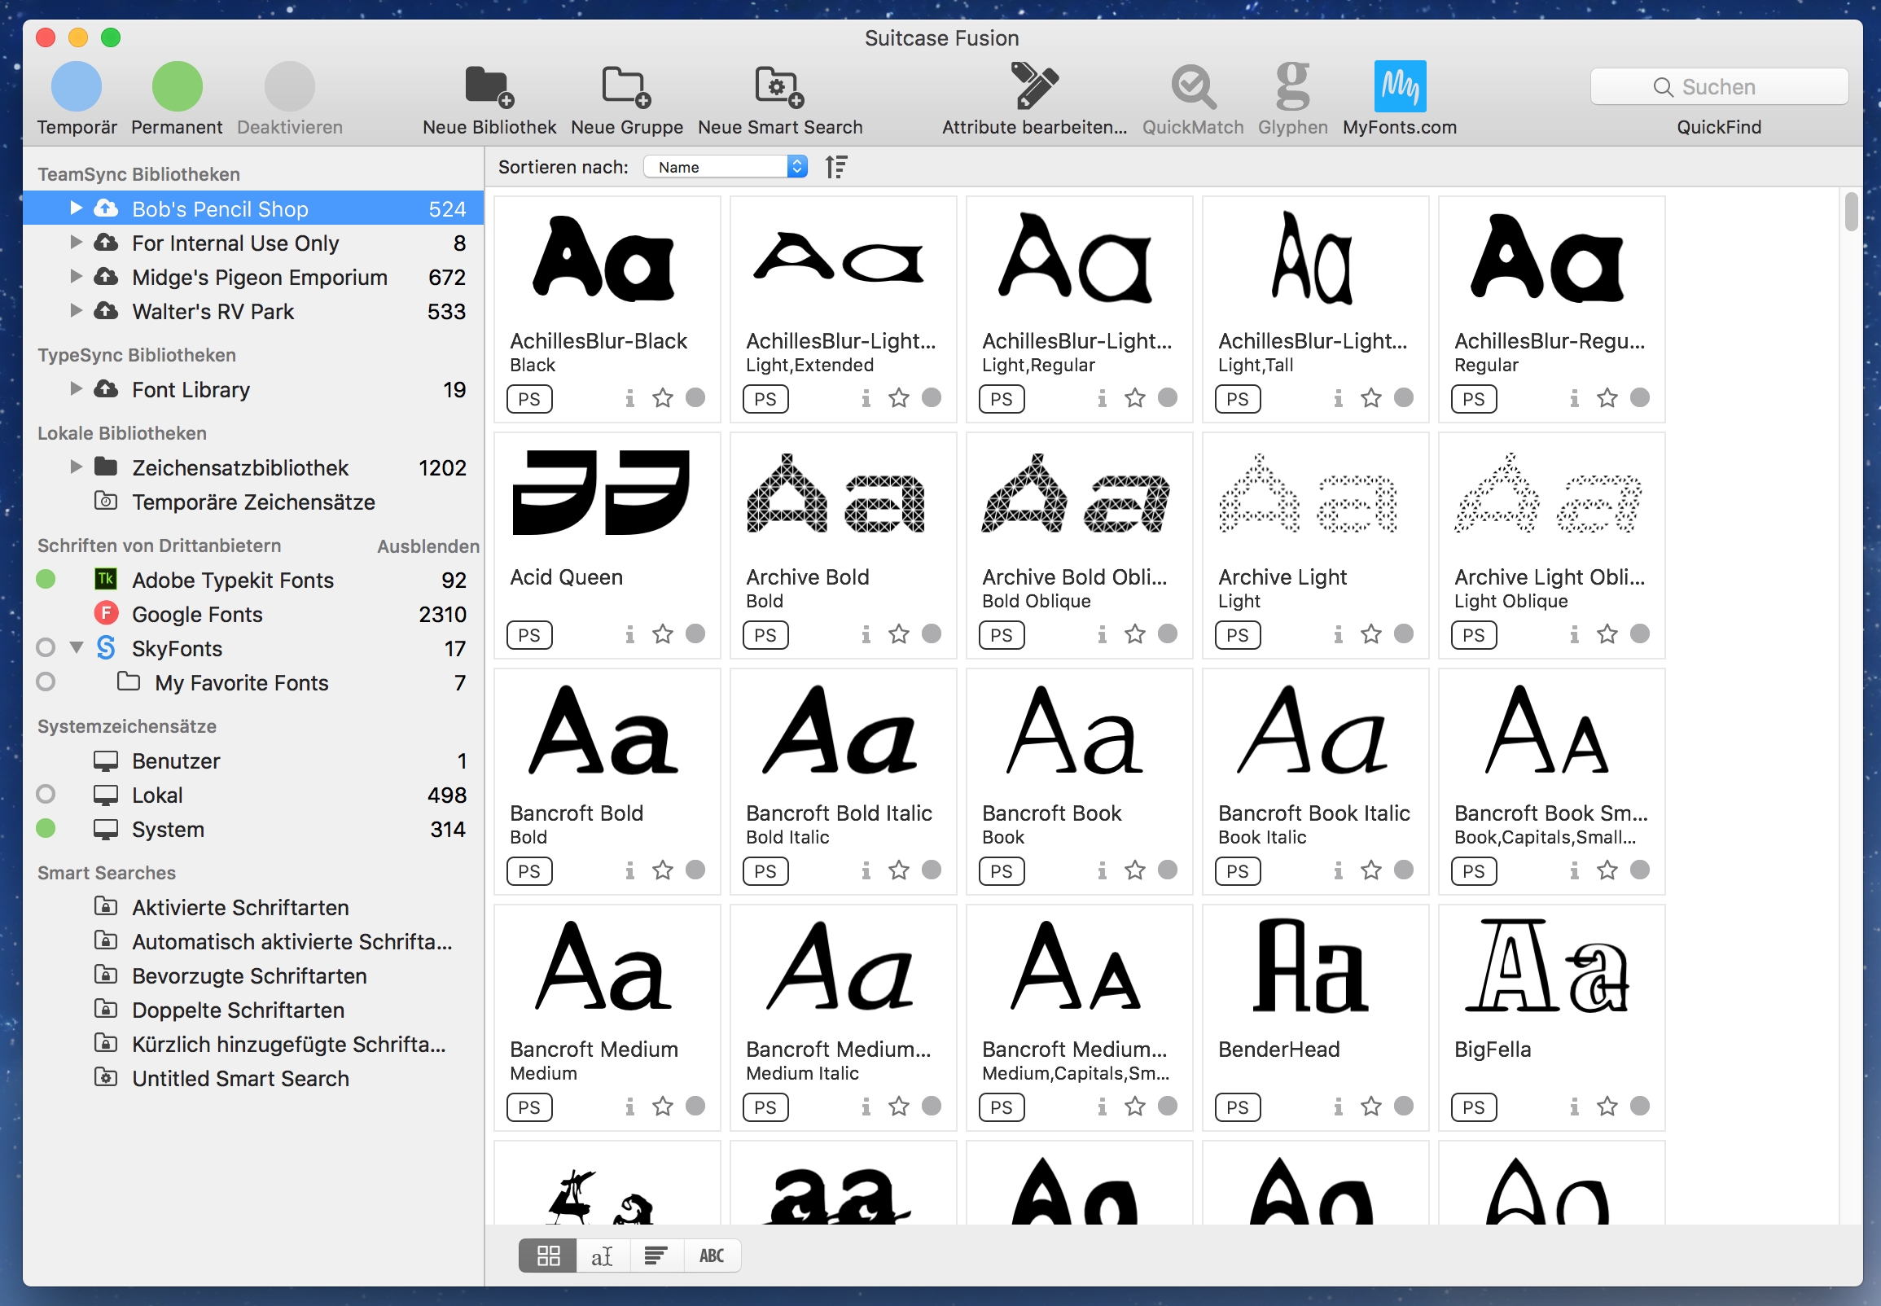Toggle Lokal system fonts activation circle

tap(46, 795)
